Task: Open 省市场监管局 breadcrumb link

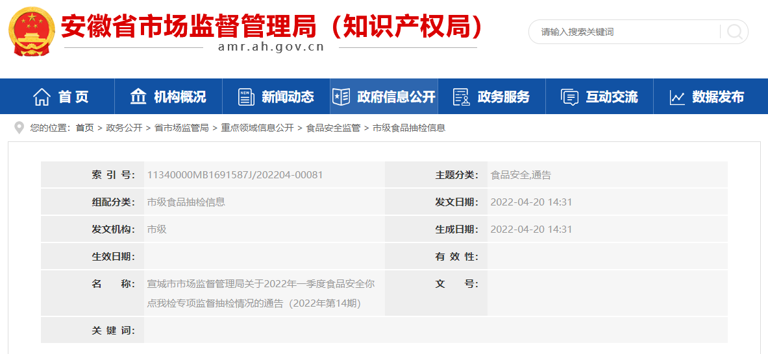Action: (181, 128)
